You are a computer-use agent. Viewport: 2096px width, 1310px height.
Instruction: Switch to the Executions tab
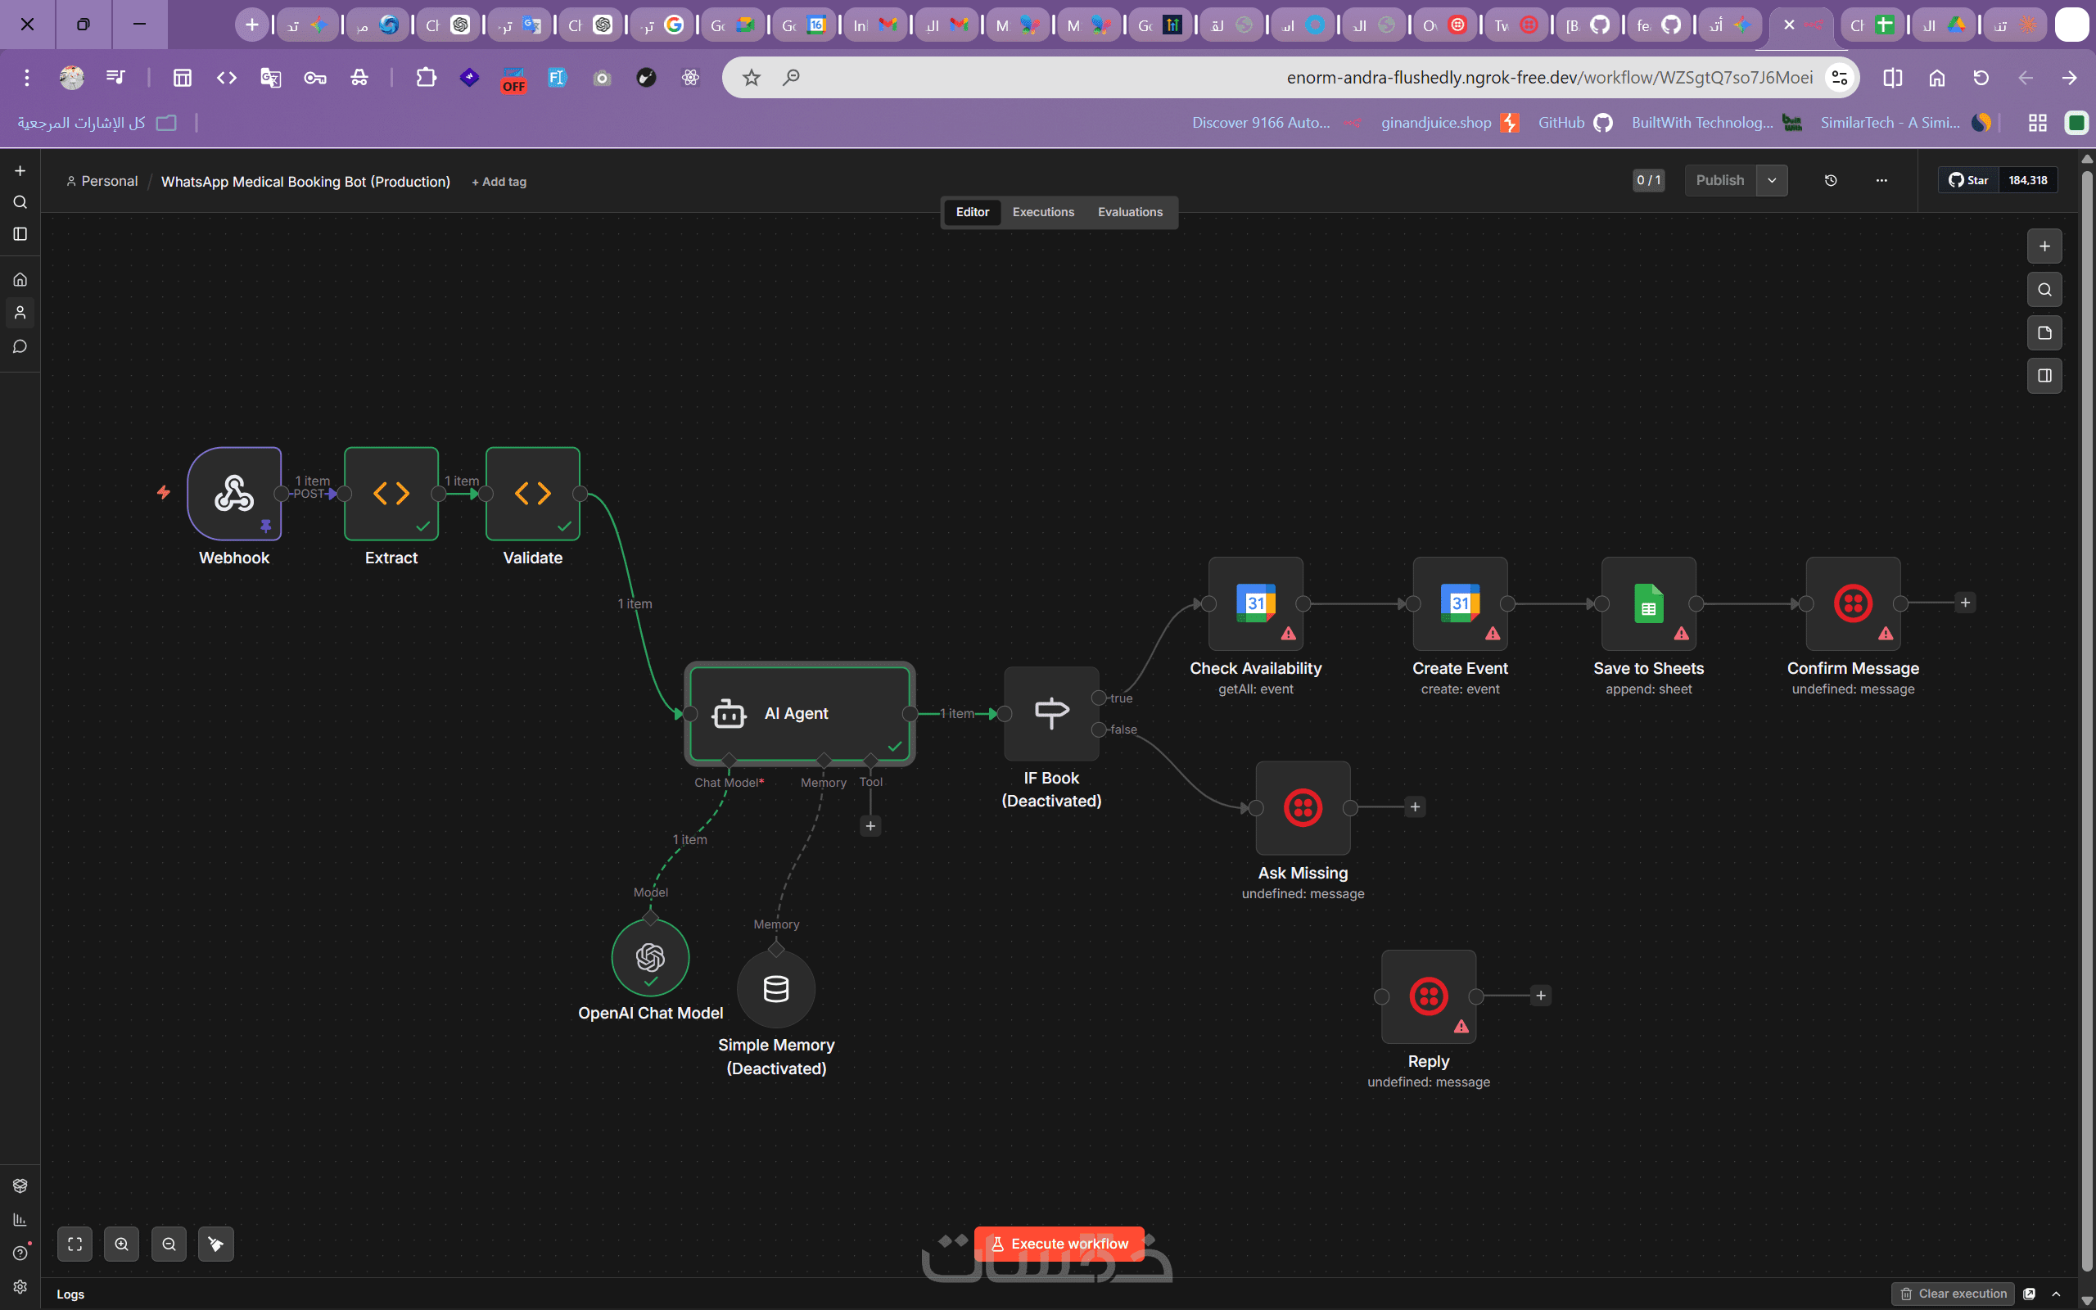[1043, 212]
